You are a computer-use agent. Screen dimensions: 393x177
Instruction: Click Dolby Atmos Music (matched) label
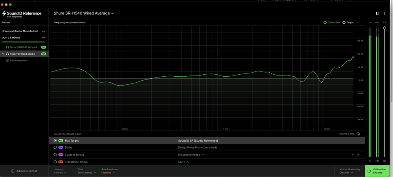pos(198,147)
